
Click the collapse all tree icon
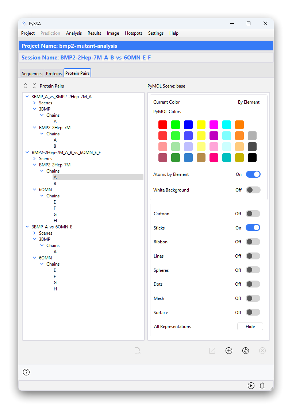click(x=34, y=86)
